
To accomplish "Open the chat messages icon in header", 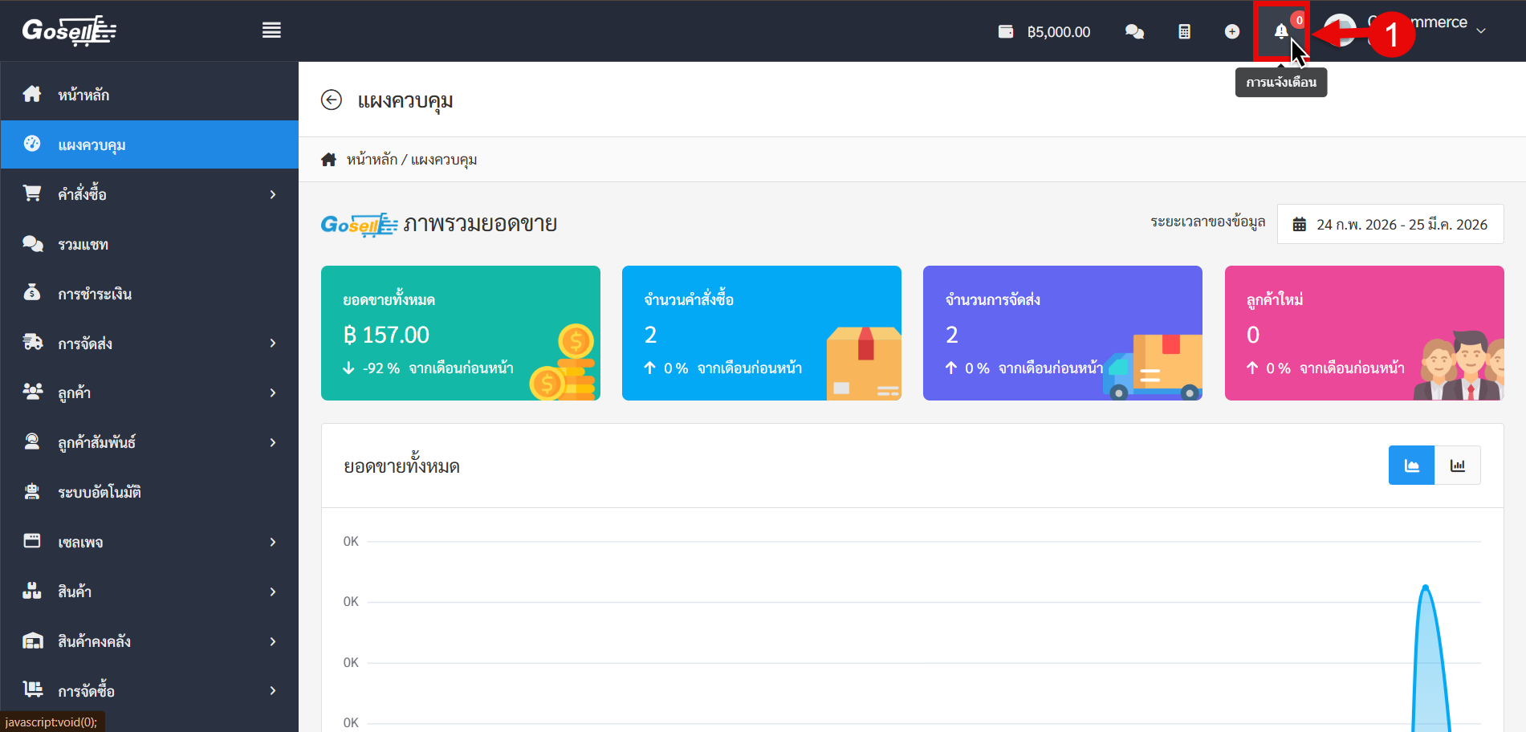I will click(x=1134, y=31).
